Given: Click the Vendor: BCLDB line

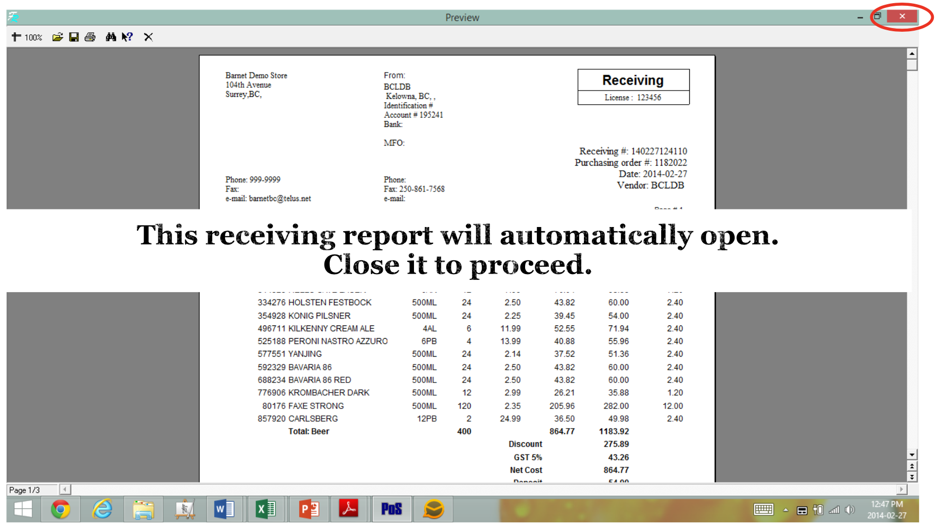Looking at the screenshot, I should pos(651,185).
